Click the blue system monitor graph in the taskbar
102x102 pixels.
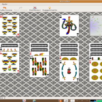click(93, 101)
